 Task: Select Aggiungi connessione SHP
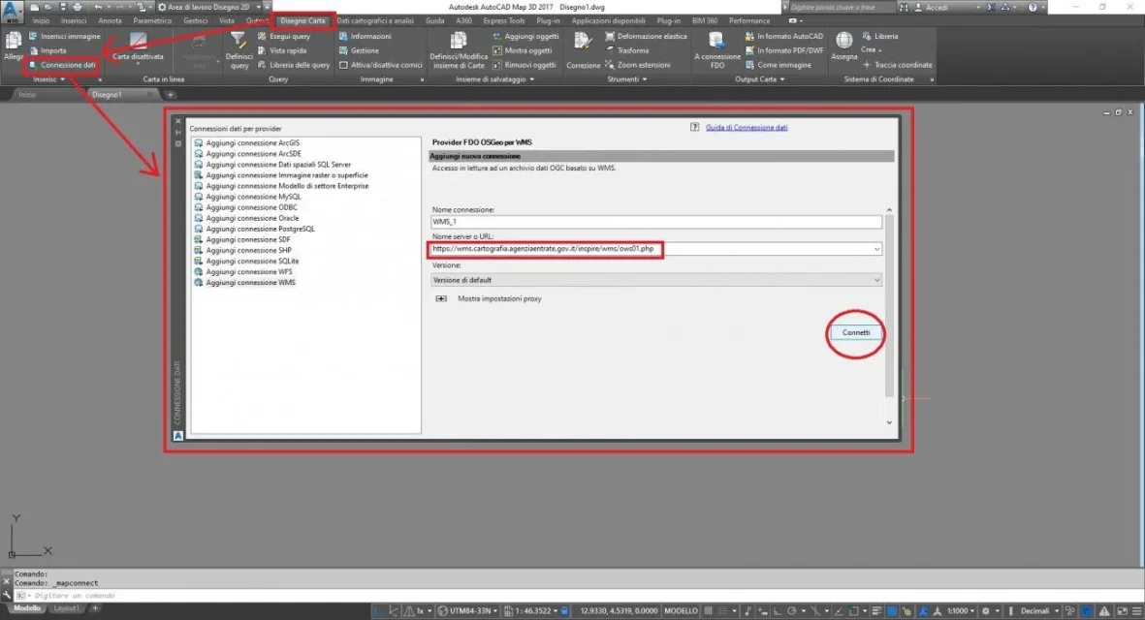(243, 250)
